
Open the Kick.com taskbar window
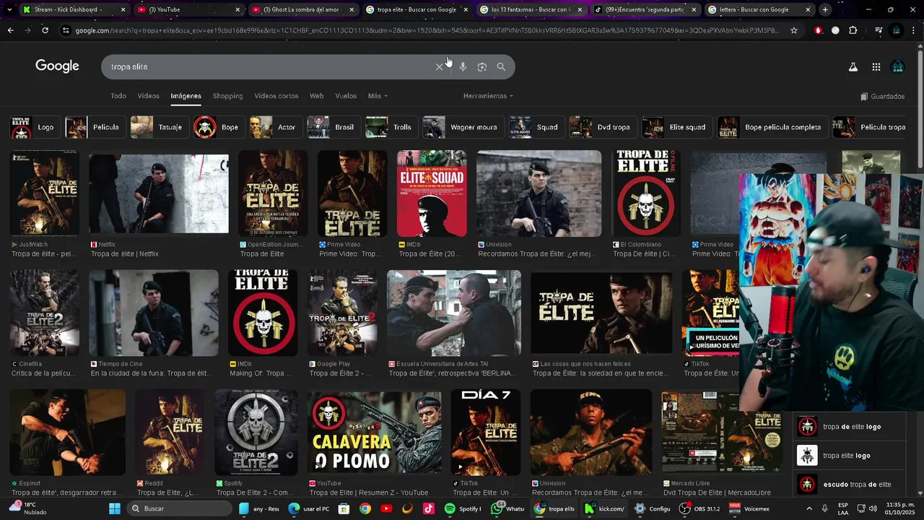click(x=604, y=508)
